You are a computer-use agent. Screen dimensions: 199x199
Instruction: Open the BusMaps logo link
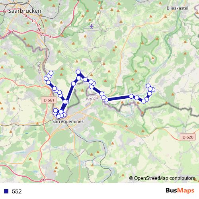click(x=180, y=190)
